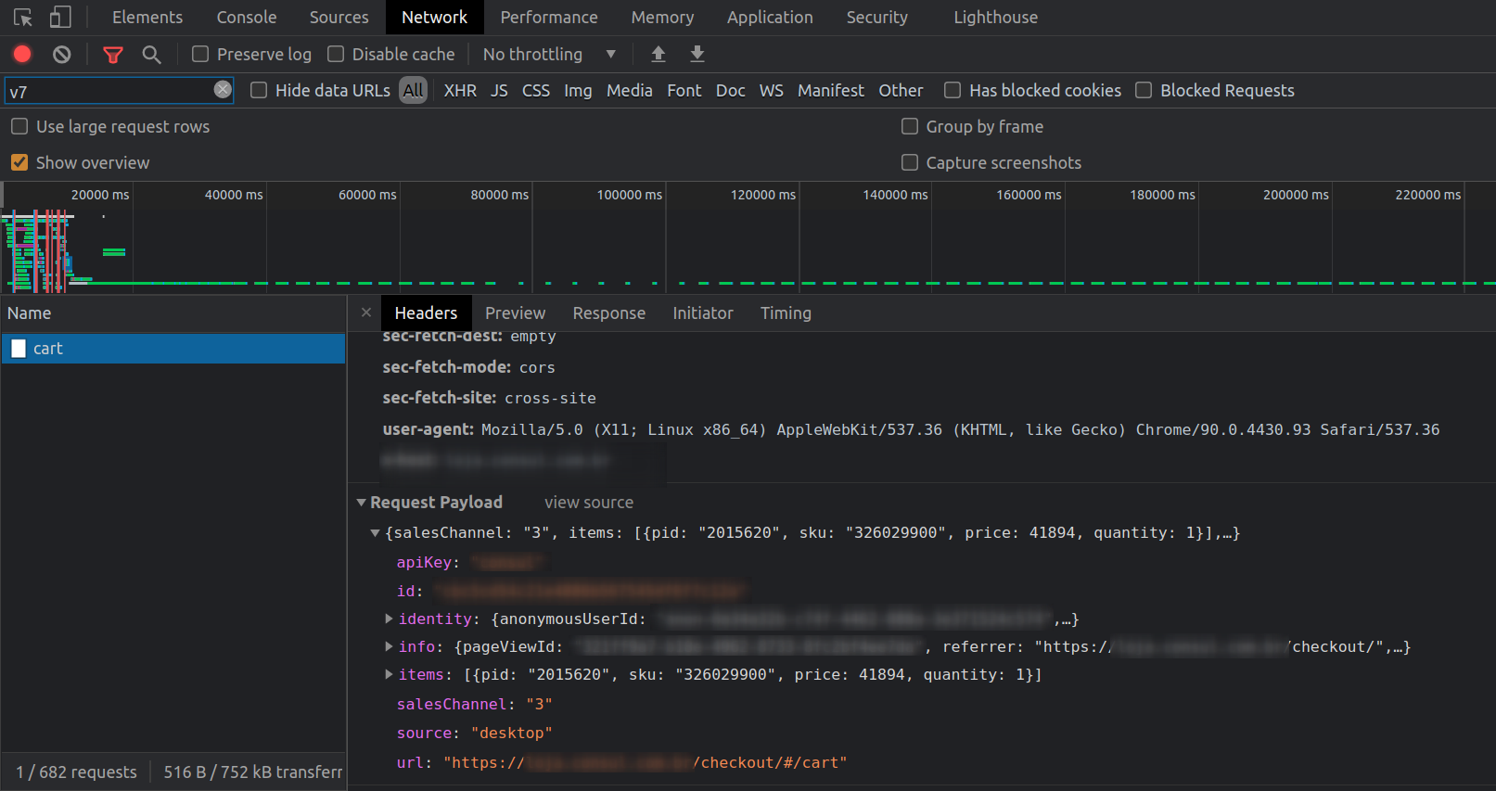Open the Security panel

click(877, 18)
